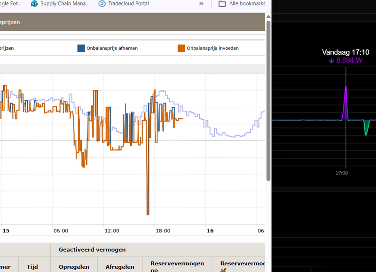Click the blue Onbalansprijs afnemen color square
The image size is (376, 272).
[81, 48]
